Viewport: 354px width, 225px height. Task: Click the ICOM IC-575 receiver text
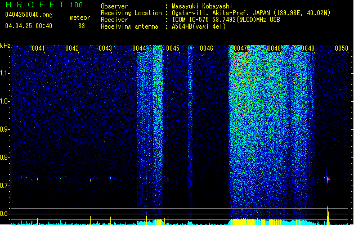pos(226,20)
